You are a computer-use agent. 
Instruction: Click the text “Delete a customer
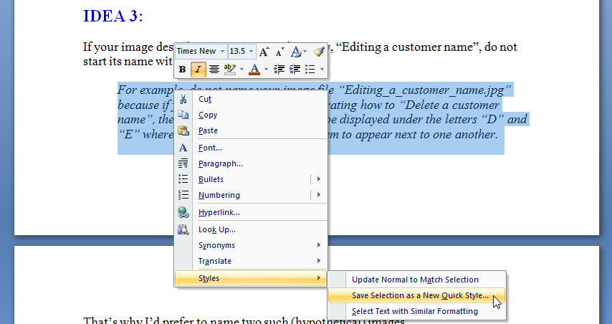point(449,105)
